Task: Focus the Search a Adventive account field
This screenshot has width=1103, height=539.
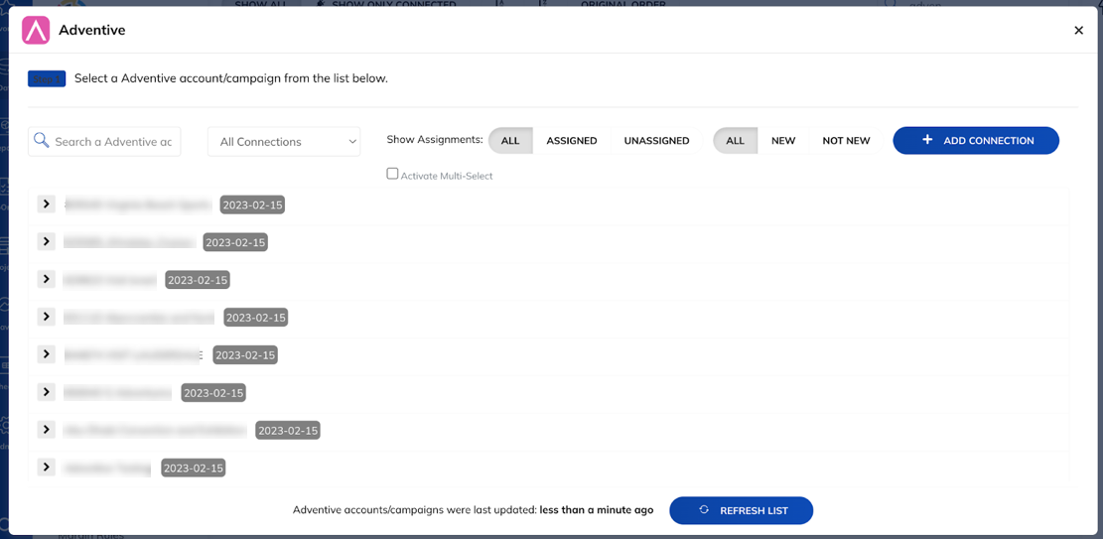Action: click(104, 141)
